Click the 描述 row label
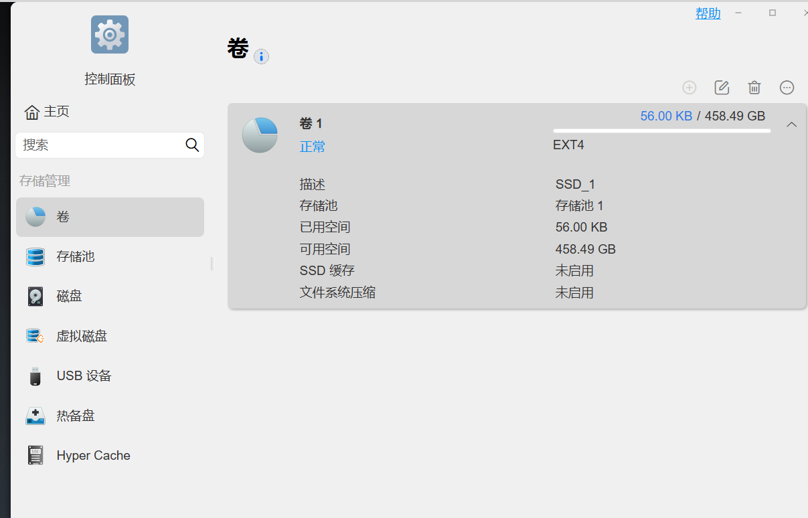Screen dimensions: 808x518 tap(313, 185)
